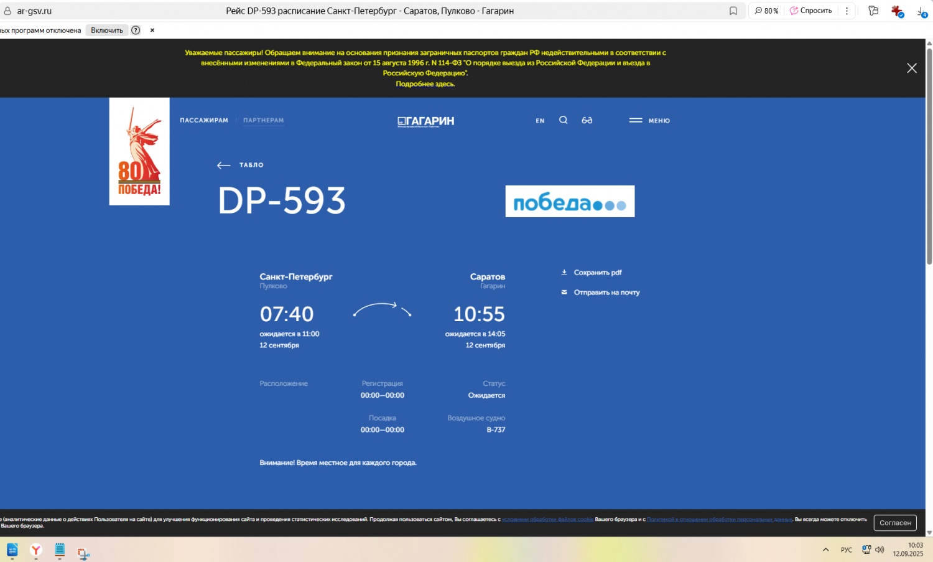Expand hidden system tray icons chevron
The image size is (933, 562).
coord(825,550)
